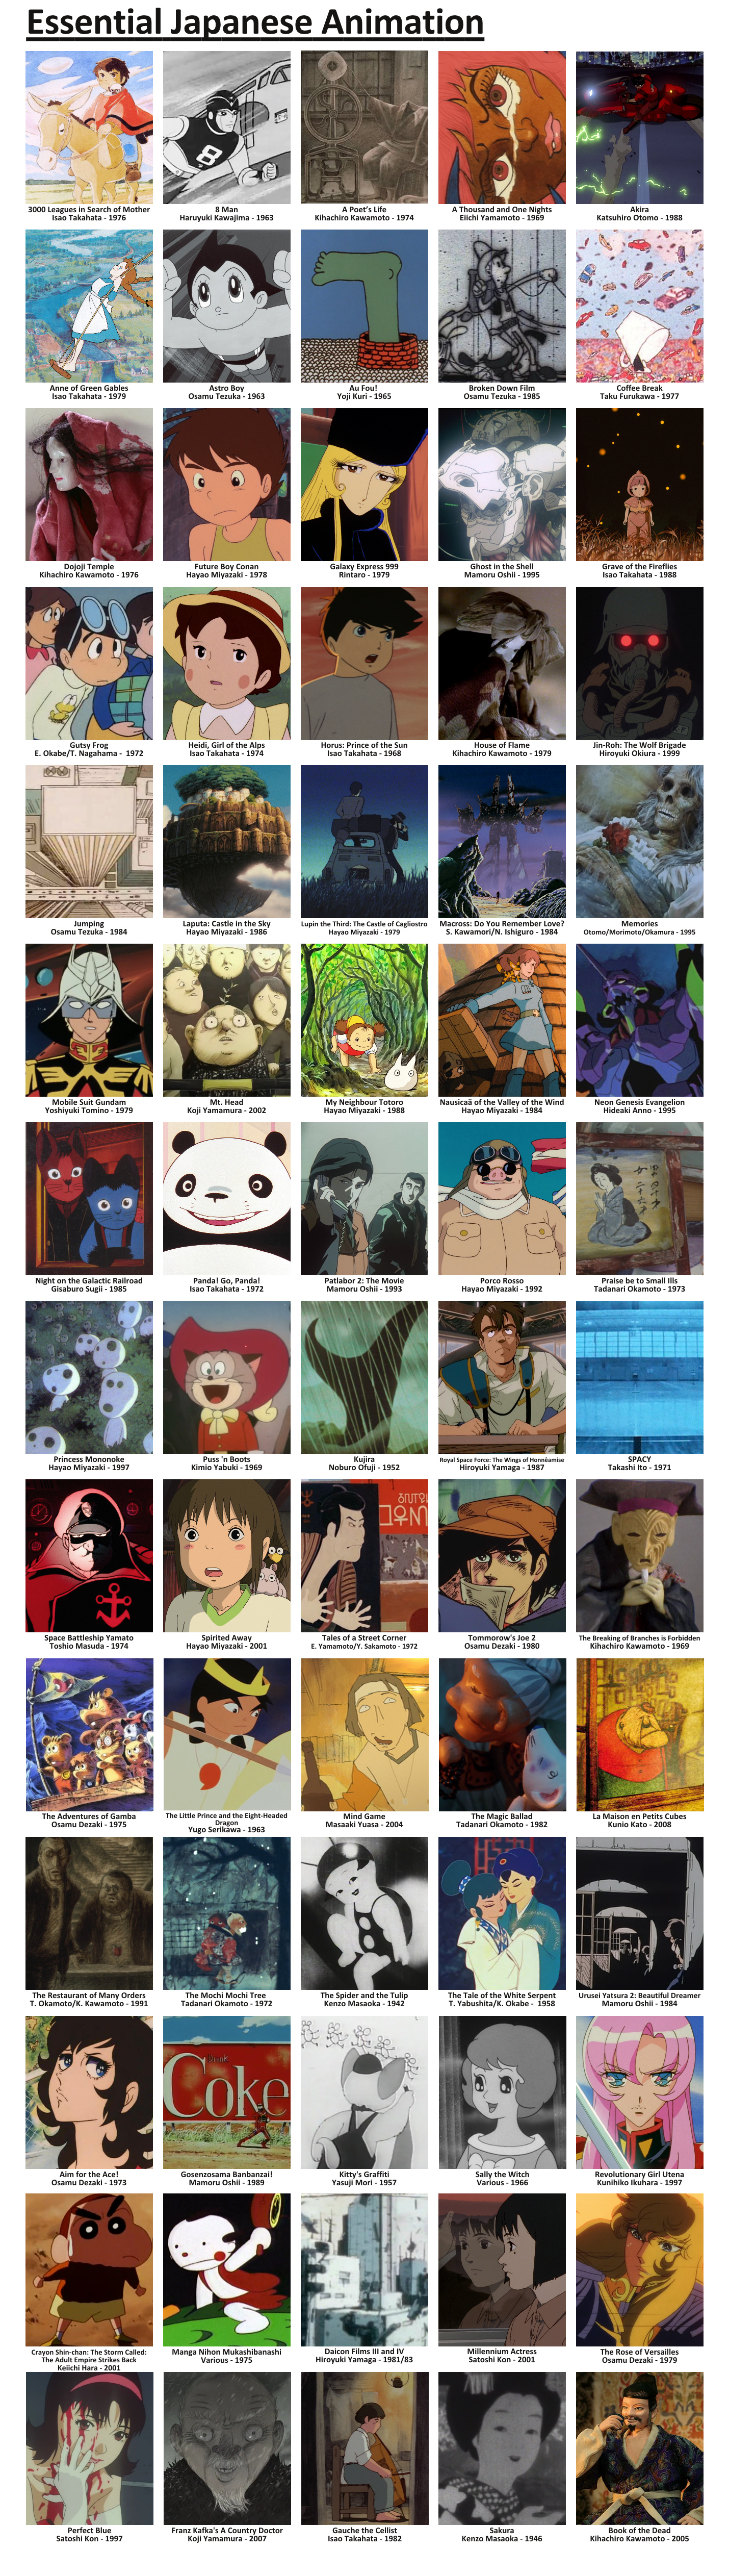The width and height of the screenshot is (729, 2576).
Task: Click the Essential Japanese Animation title
Action: tap(255, 23)
